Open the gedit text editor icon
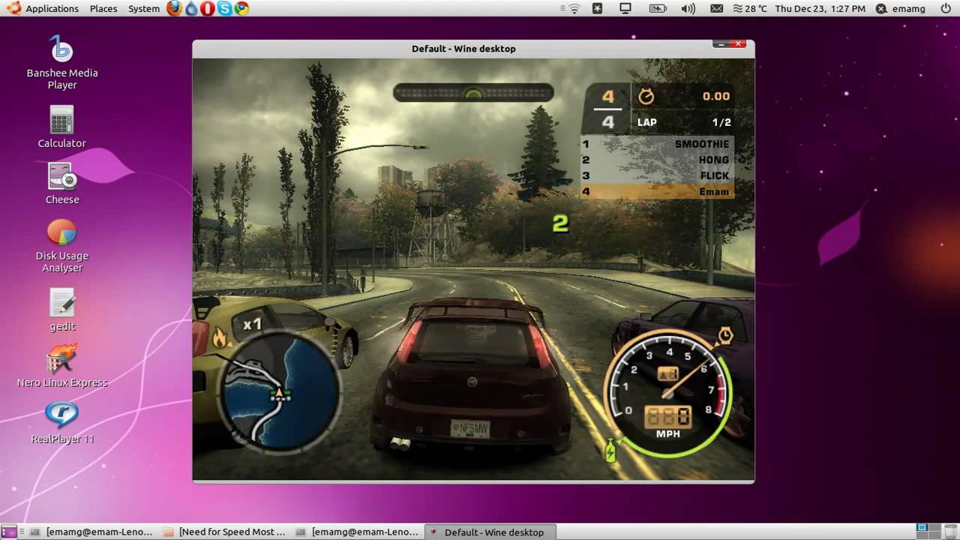 pyautogui.click(x=61, y=310)
